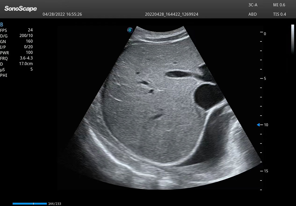Click the grayscale bar at top right
This screenshot has width=296, height=206.
click(x=293, y=39)
